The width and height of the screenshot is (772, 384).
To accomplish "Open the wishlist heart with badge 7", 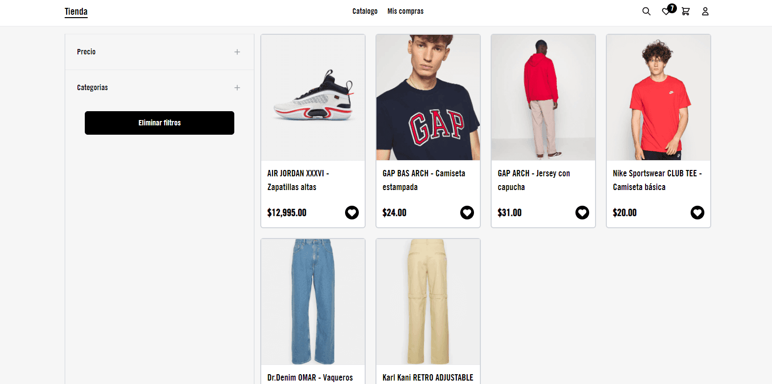I will (667, 11).
